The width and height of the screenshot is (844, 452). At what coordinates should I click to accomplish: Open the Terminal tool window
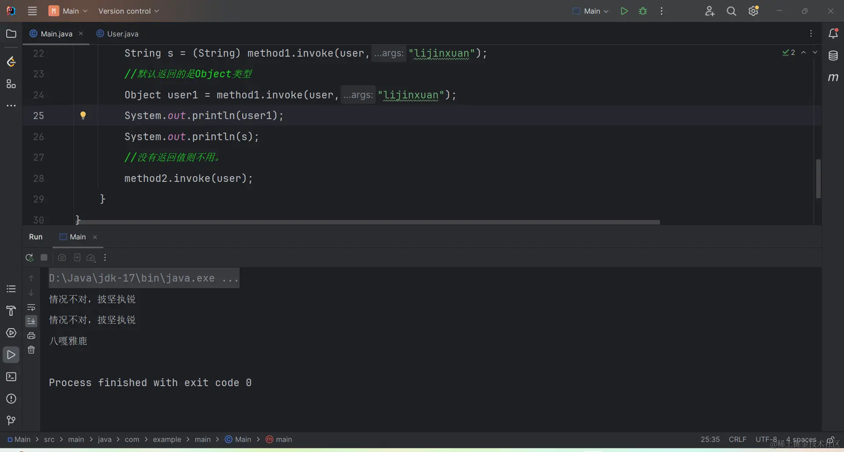point(11,377)
